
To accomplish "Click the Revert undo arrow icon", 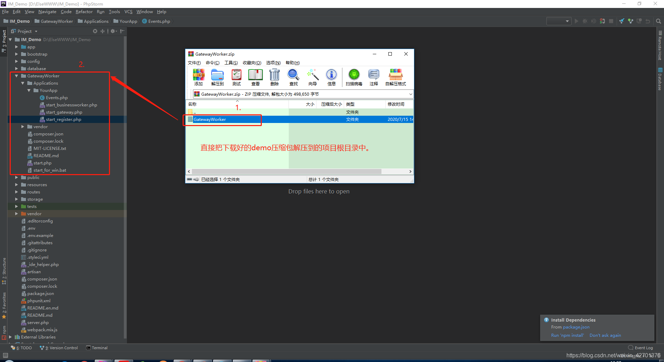I will (648, 21).
